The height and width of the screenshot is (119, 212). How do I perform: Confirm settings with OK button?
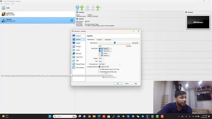[x=118, y=84]
